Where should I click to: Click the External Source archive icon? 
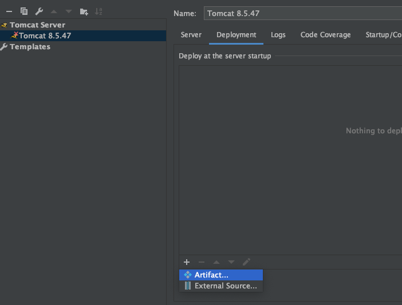point(188,286)
